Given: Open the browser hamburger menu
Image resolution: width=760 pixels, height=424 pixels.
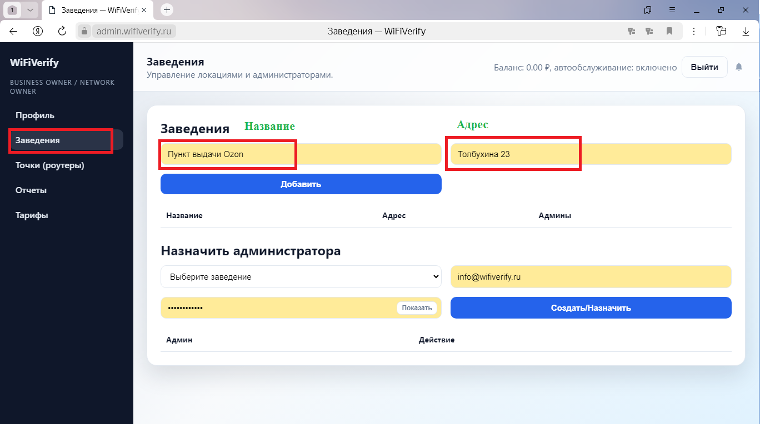Looking at the screenshot, I should [x=672, y=10].
